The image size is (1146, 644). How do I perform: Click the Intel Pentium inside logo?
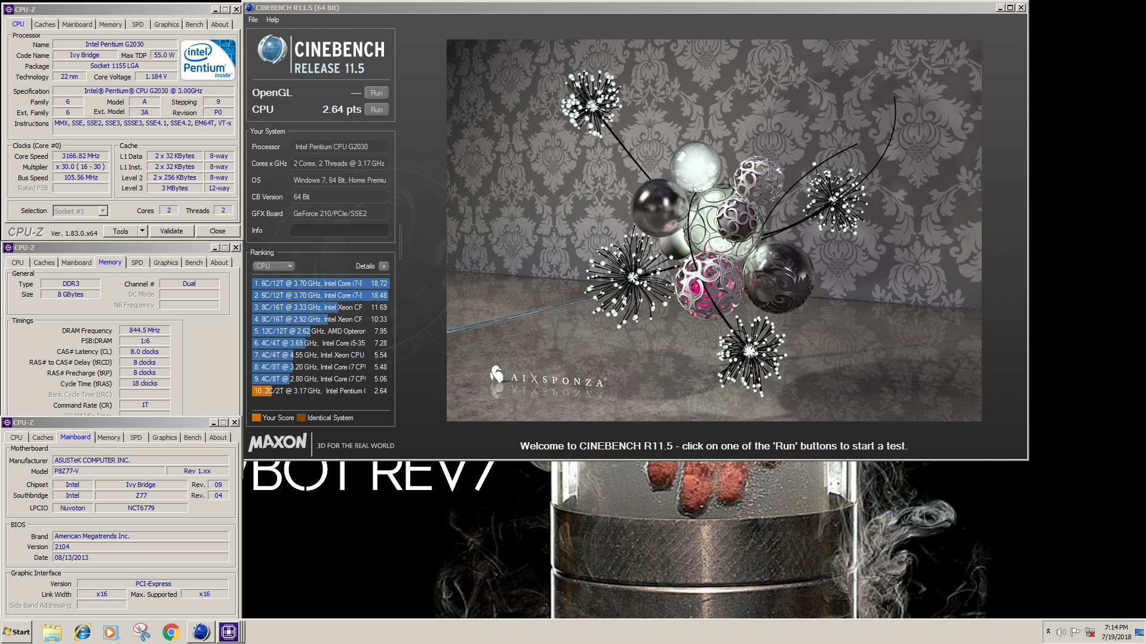pyautogui.click(x=208, y=60)
